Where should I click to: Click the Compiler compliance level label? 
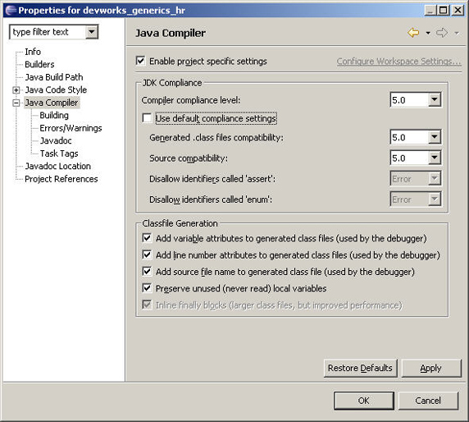click(x=191, y=100)
